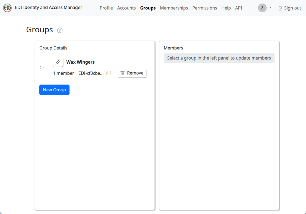Expand the user avatar dropdown caret
This screenshot has width=306, height=214.
270,7
